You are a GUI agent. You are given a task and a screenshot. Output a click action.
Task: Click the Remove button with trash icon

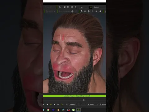[102, 104]
